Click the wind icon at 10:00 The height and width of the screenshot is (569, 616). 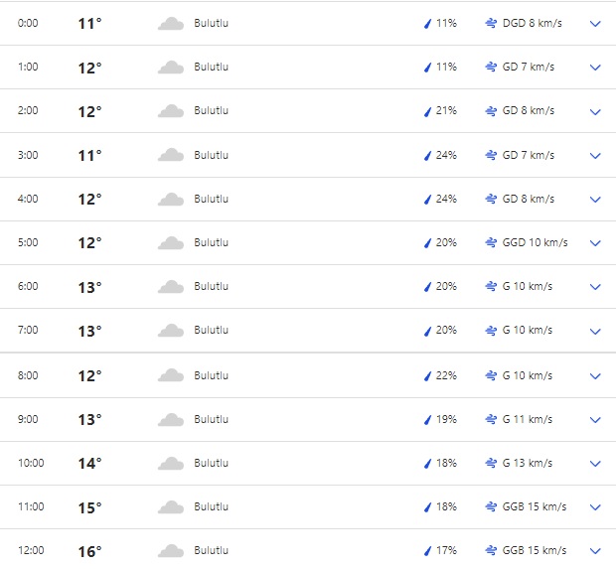pos(491,464)
